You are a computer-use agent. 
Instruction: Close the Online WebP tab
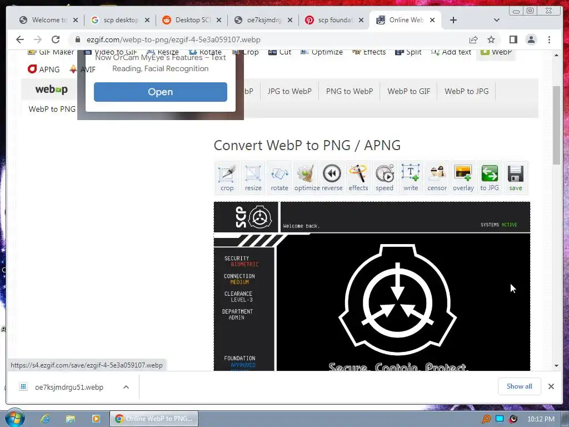432,20
